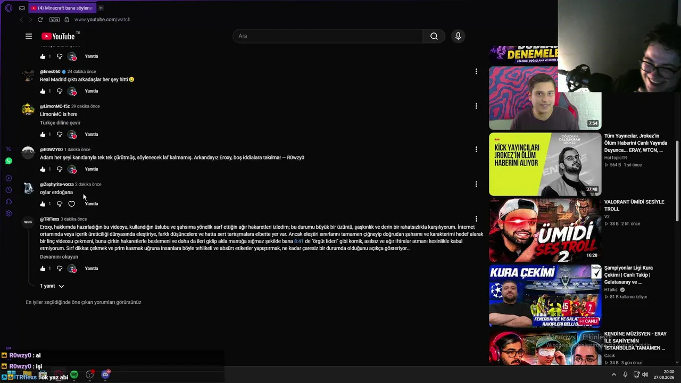Viewport: 681px width, 383px height.
Task: Open the VALORANT ÜMİDİ SES TROLL thumbnail
Action: (x=545, y=230)
